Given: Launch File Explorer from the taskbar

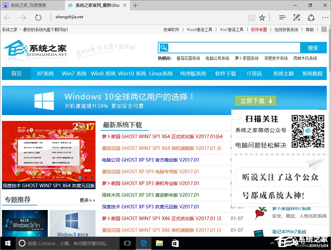Looking at the screenshot, I should click(x=159, y=243).
